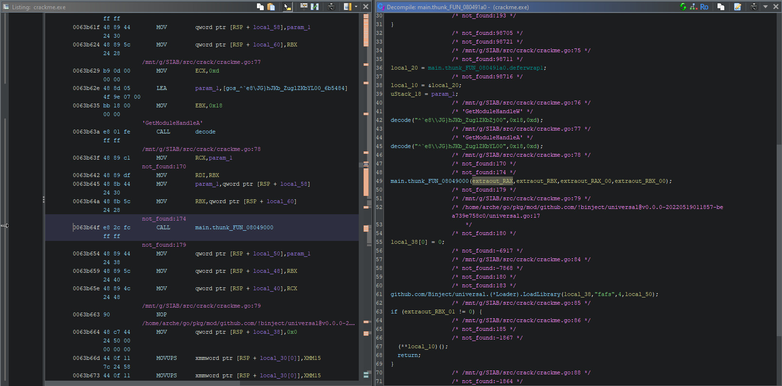The width and height of the screenshot is (782, 386).
Task: Select the highlighted extraout_RAX in decompiler
Action: coord(493,181)
